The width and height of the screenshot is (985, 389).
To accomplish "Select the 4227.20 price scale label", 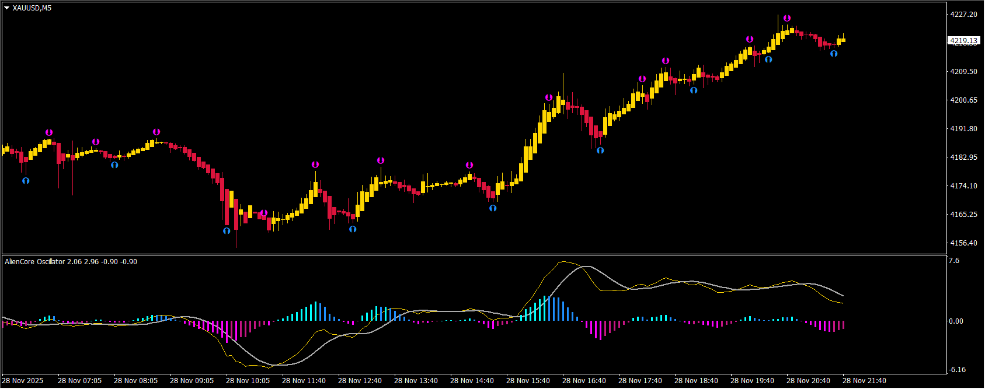I will [x=963, y=15].
